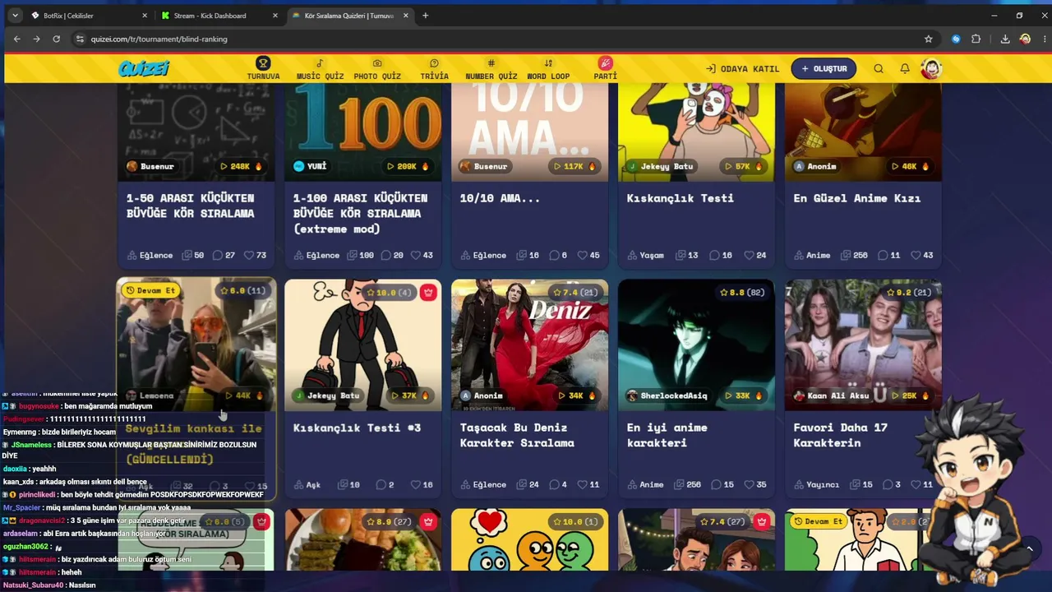Viewport: 1052px width, 592px height.
Task: Open the YUMİ author chip
Action: click(x=311, y=166)
